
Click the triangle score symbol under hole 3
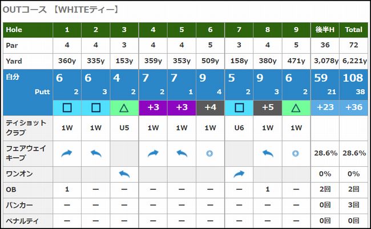(x=124, y=107)
